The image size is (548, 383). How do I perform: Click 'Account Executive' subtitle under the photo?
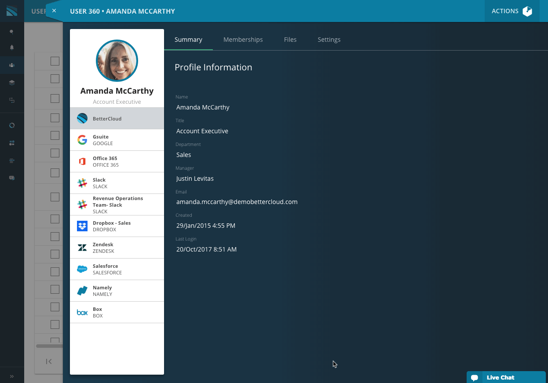point(117,102)
